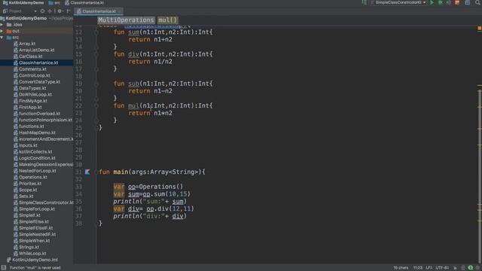Click the 11:23 cursor position in status bar
Viewport: 482px width, 271px height.
[x=417, y=268]
